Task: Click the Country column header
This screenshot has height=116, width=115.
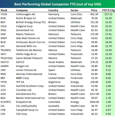Action: pos(53,10)
